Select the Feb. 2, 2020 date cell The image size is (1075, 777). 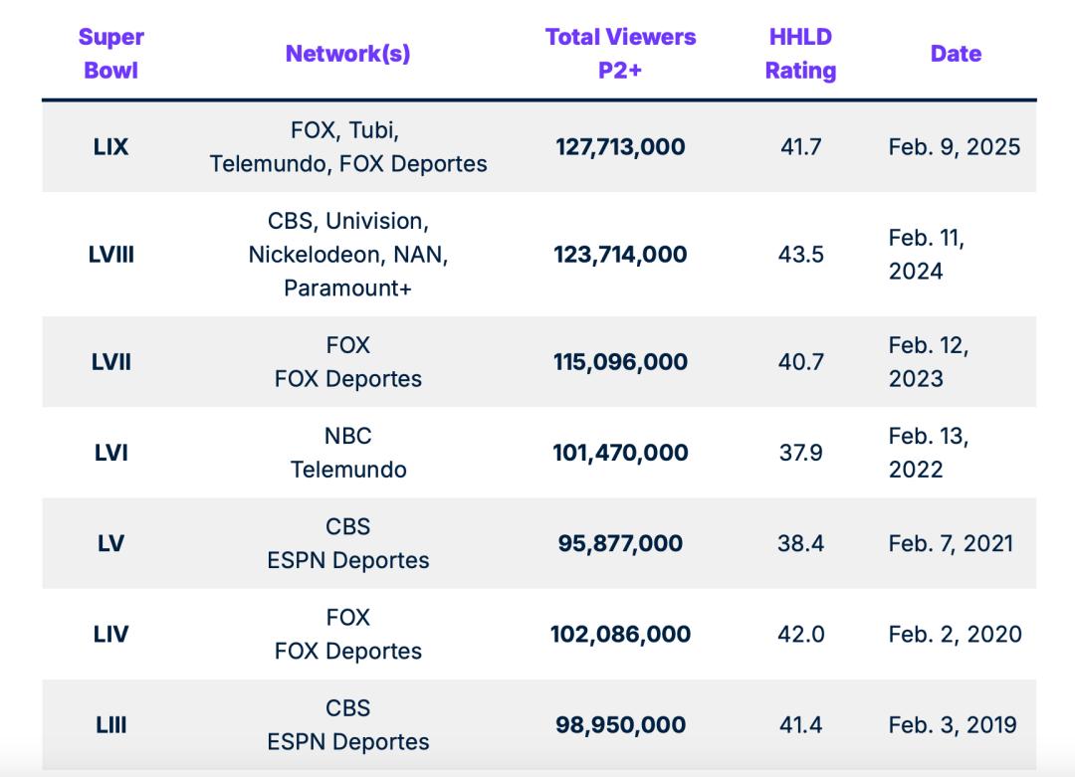(x=955, y=634)
